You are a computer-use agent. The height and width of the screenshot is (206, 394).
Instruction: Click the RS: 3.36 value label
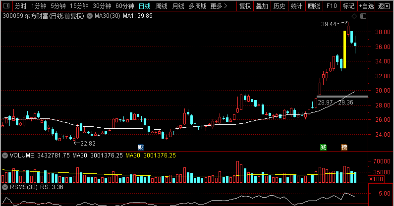click(x=52, y=187)
